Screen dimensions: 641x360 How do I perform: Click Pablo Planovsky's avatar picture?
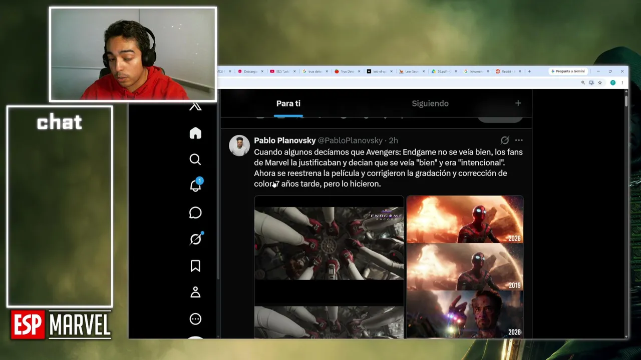239,145
